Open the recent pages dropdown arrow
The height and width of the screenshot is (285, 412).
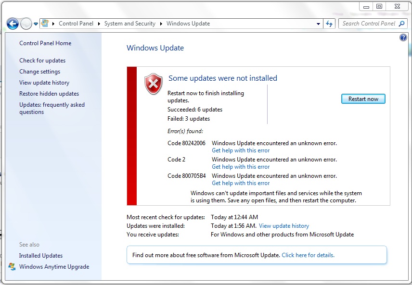(x=36, y=24)
